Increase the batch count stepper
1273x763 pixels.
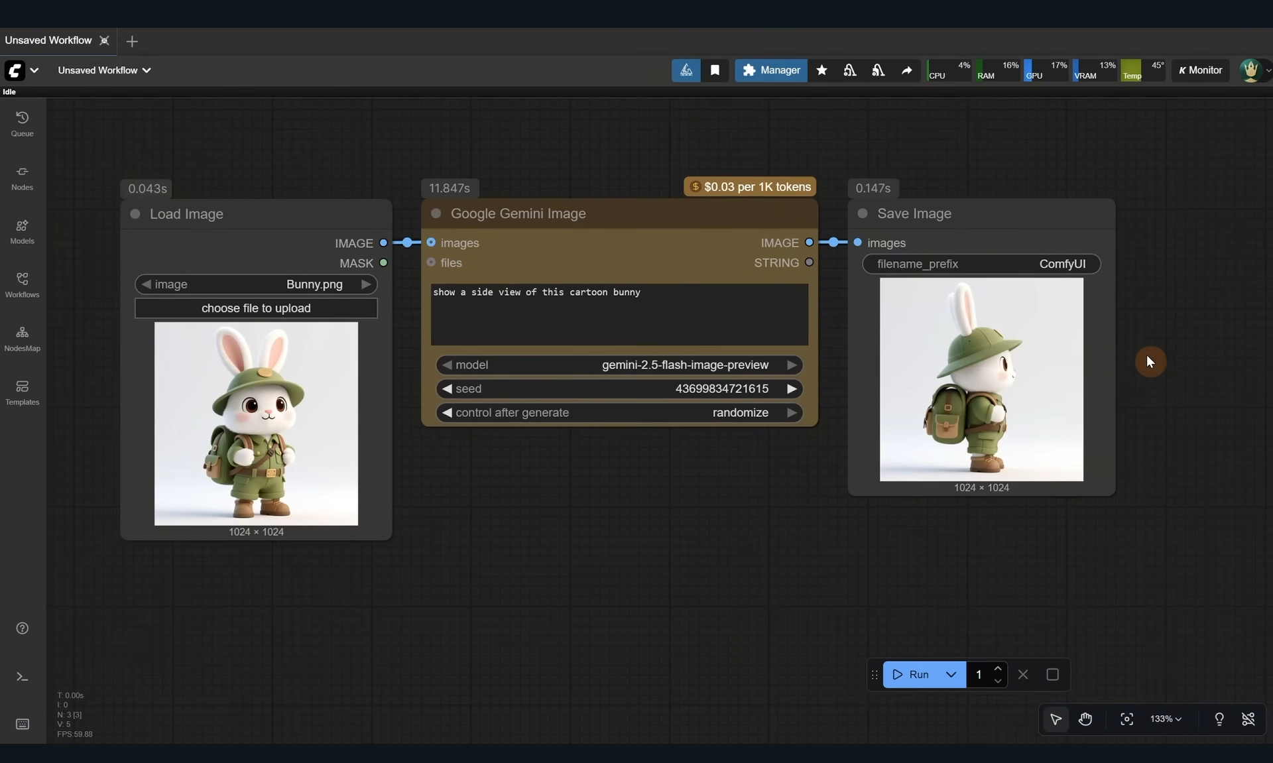(998, 668)
